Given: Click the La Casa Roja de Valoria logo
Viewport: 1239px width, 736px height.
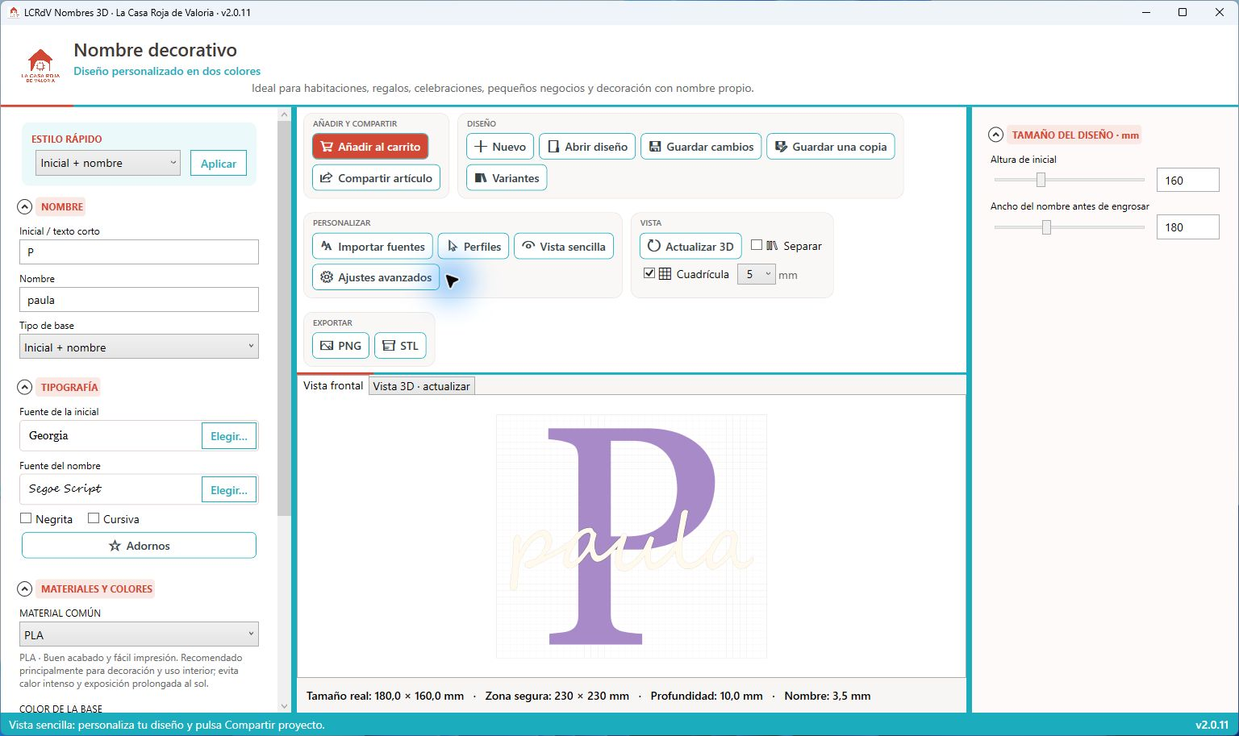Looking at the screenshot, I should [40, 65].
